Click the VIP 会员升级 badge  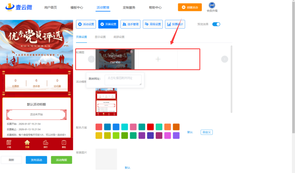[x=212, y=7]
